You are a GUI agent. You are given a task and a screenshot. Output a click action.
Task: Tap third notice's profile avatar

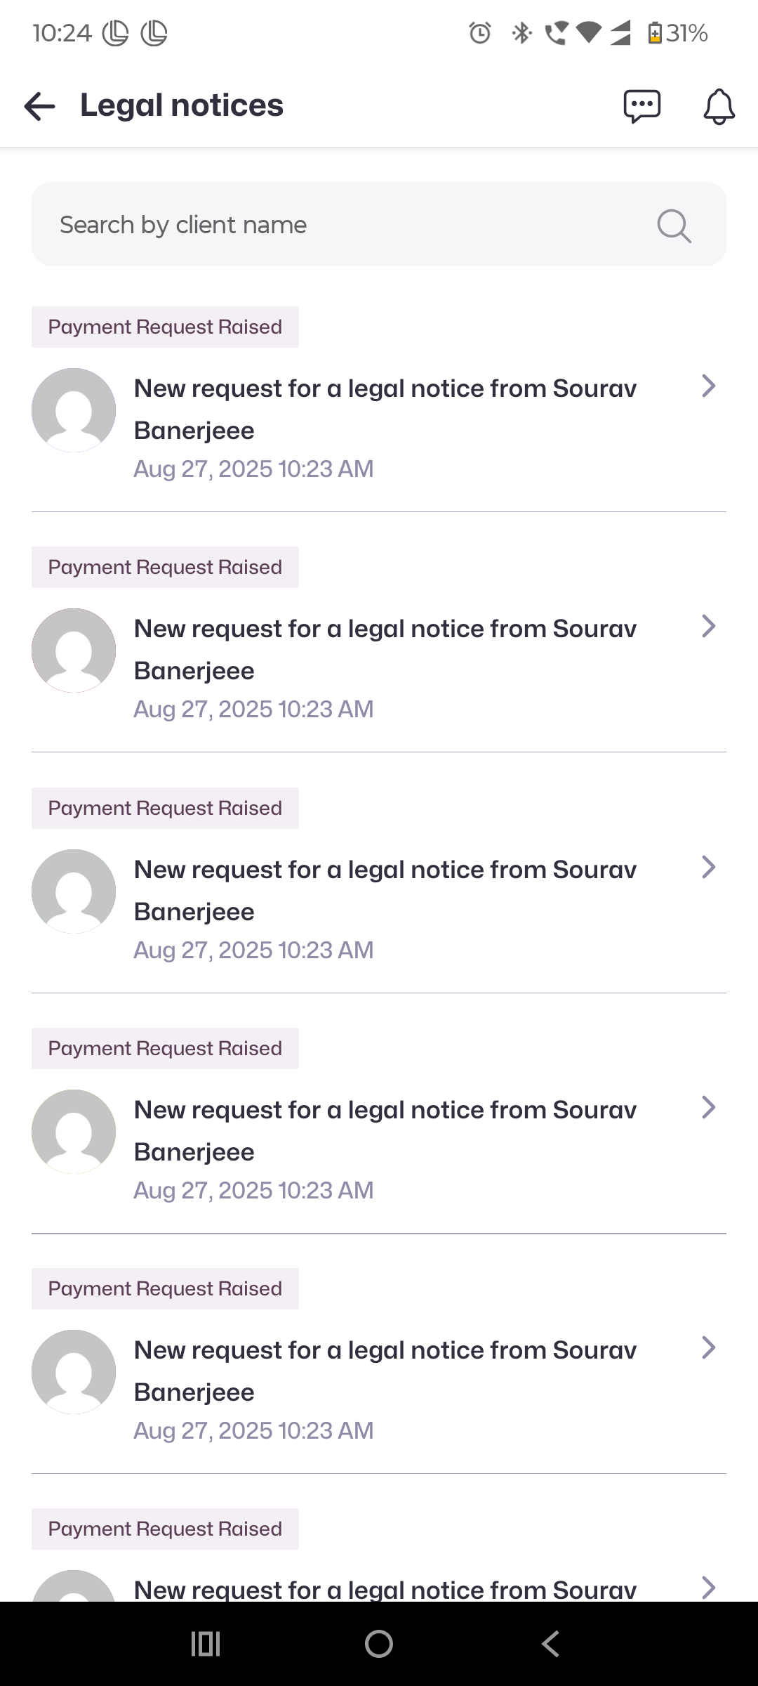coord(74,891)
